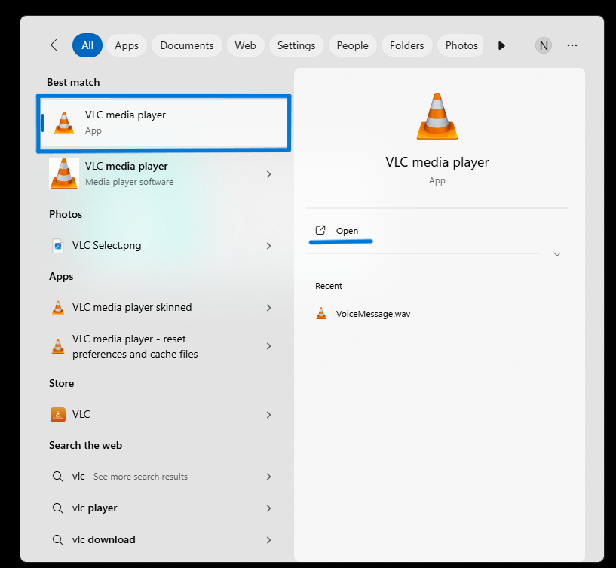Expand the reset preferences entry chevron
Viewport: 616px width, 568px height.
[268, 346]
